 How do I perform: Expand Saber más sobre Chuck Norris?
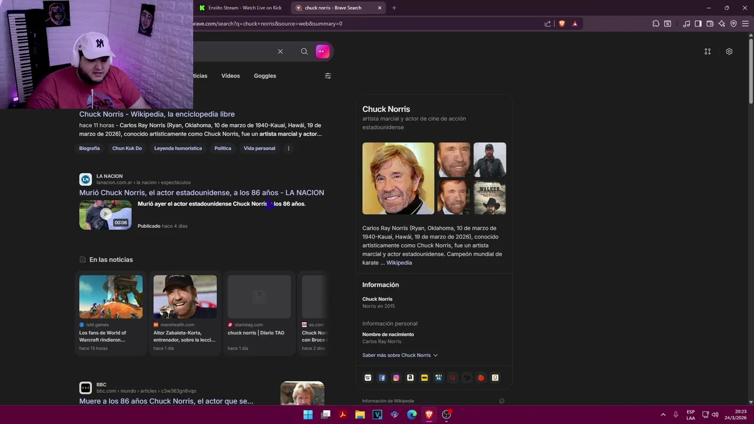pyautogui.click(x=400, y=355)
